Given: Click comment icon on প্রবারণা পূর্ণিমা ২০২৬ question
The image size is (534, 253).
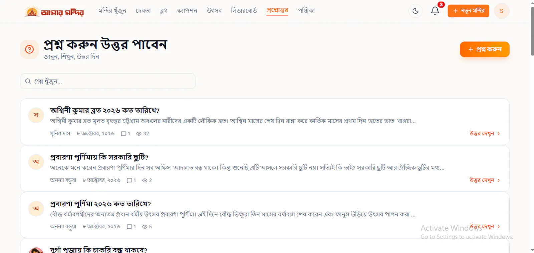Looking at the screenshot, I should (x=129, y=227).
